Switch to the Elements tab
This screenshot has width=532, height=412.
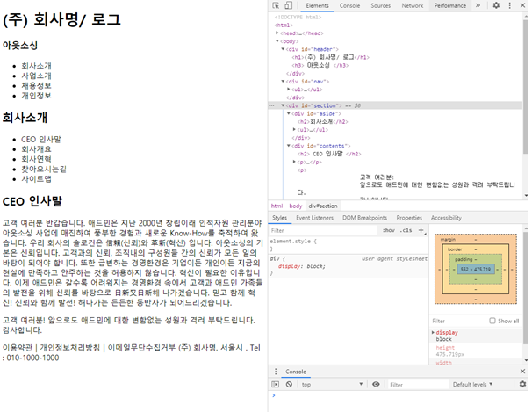[x=317, y=5]
